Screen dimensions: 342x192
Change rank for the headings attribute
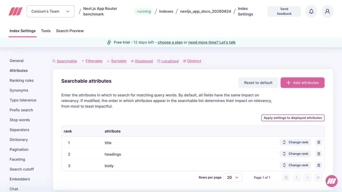coord(296,154)
